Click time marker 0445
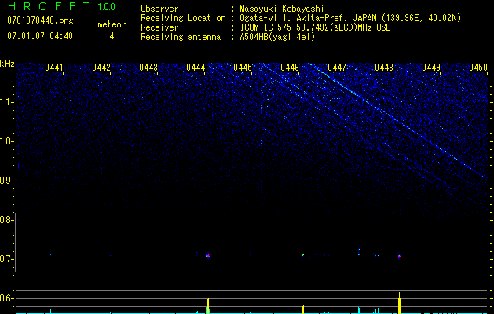The height and width of the screenshot is (314, 494). click(x=242, y=68)
